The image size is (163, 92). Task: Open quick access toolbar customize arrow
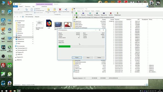pos(21,4)
